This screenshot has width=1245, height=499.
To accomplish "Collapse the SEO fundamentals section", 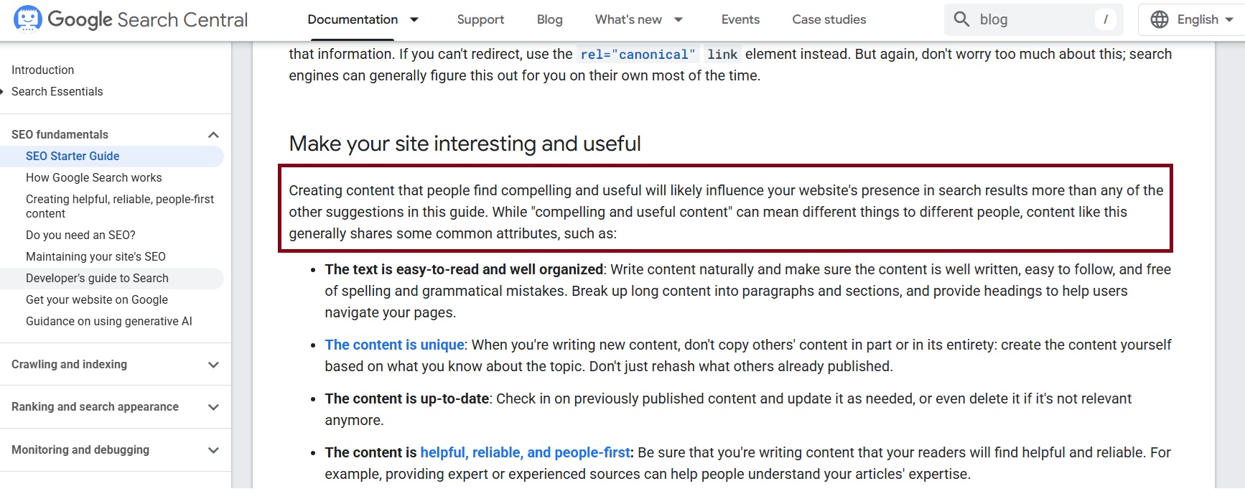I will pos(213,135).
